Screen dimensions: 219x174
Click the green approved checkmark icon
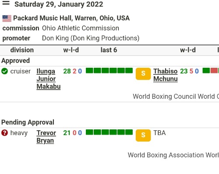point(4,71)
